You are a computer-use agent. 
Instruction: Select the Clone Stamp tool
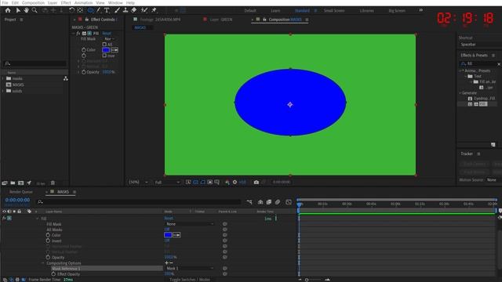125,10
